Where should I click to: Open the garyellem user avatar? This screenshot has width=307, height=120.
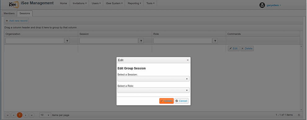coord(262,5)
